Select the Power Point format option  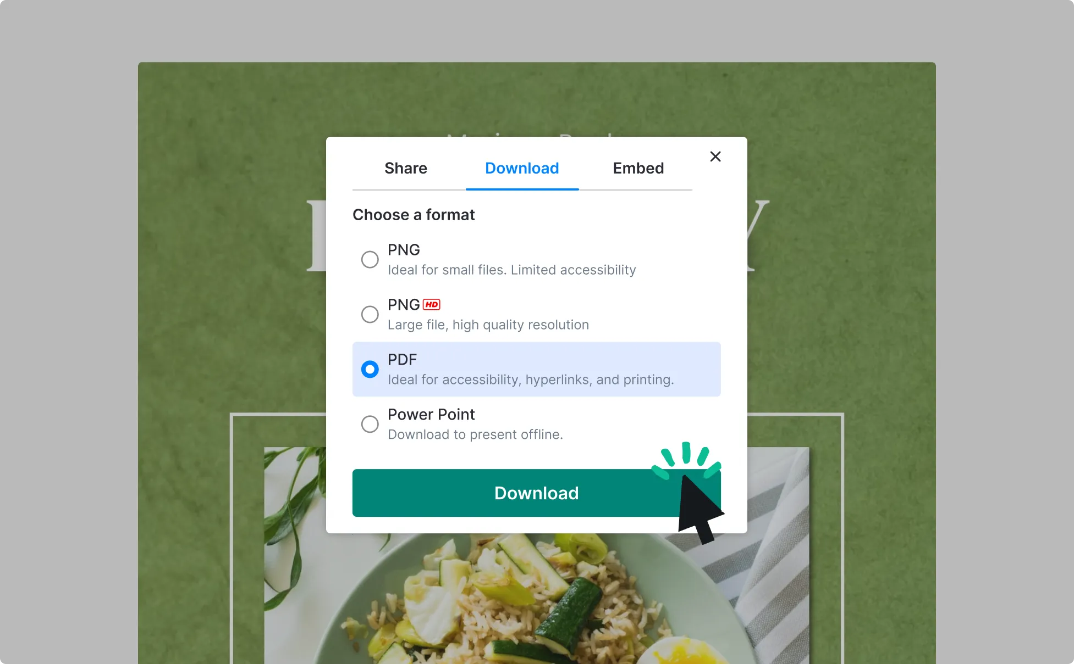pyautogui.click(x=368, y=423)
